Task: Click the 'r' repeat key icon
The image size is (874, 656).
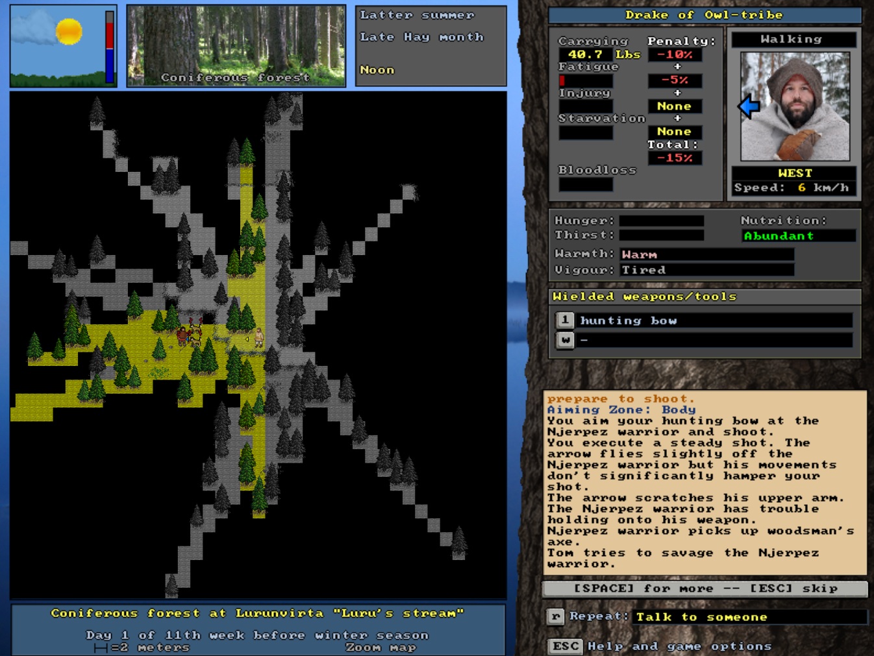Action: (555, 616)
